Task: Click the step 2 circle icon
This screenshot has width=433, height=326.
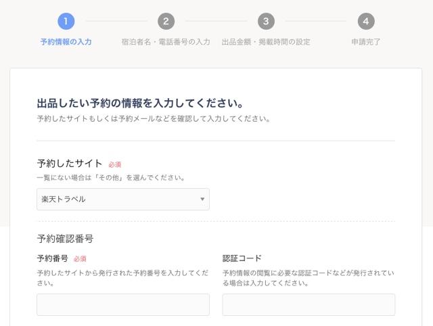Action: [x=166, y=21]
